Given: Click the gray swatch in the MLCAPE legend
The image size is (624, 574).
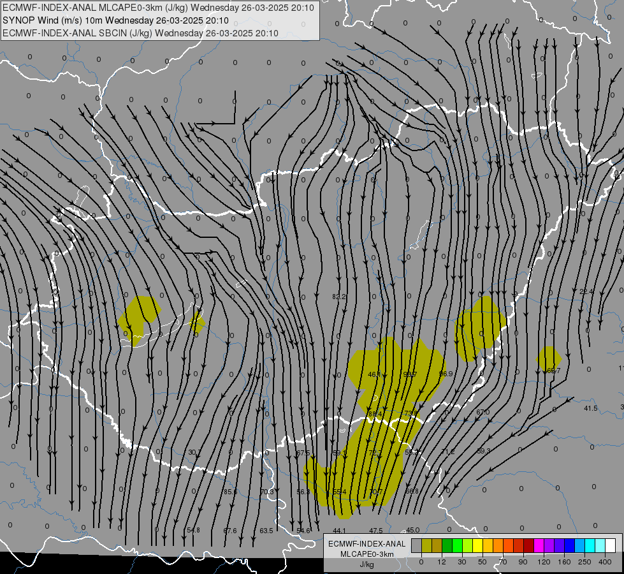Looking at the screenshot, I should (x=417, y=545).
